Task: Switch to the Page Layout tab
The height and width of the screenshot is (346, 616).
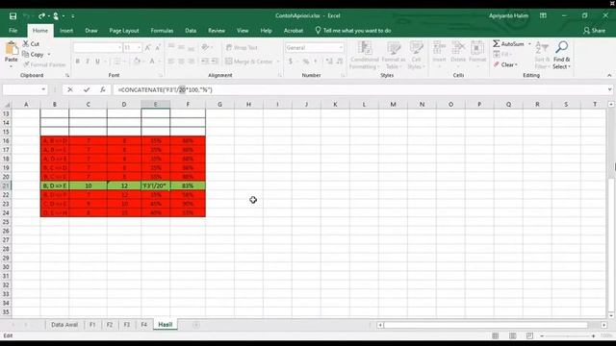Action: coord(124,31)
